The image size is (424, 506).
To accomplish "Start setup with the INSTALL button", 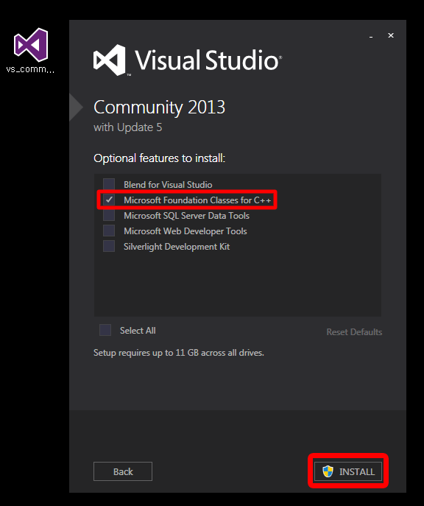I will coord(348,471).
